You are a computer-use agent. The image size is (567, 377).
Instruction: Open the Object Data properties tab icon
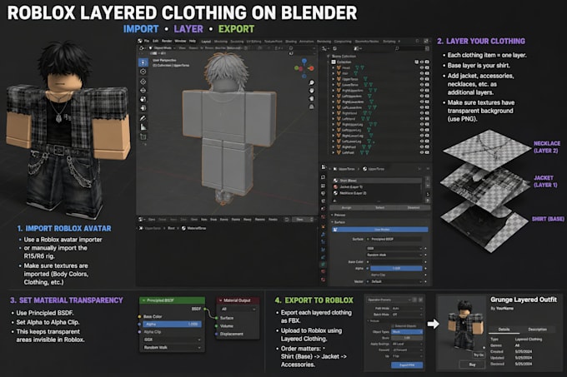point(324,264)
